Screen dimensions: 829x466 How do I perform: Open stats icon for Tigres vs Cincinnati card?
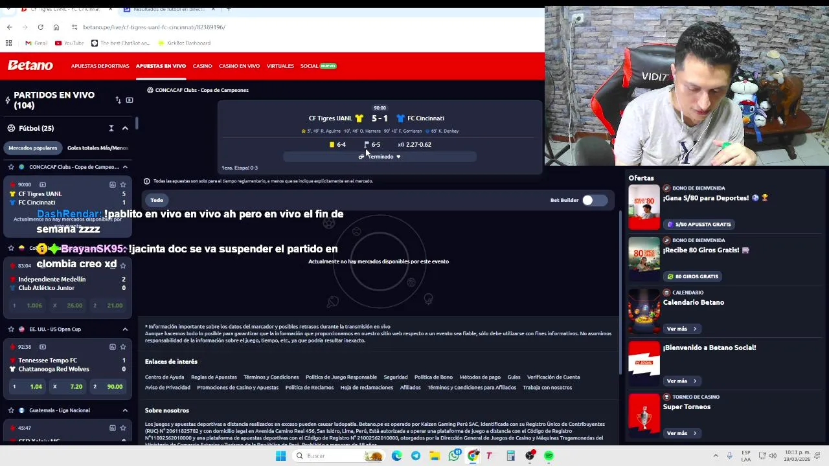click(x=112, y=184)
